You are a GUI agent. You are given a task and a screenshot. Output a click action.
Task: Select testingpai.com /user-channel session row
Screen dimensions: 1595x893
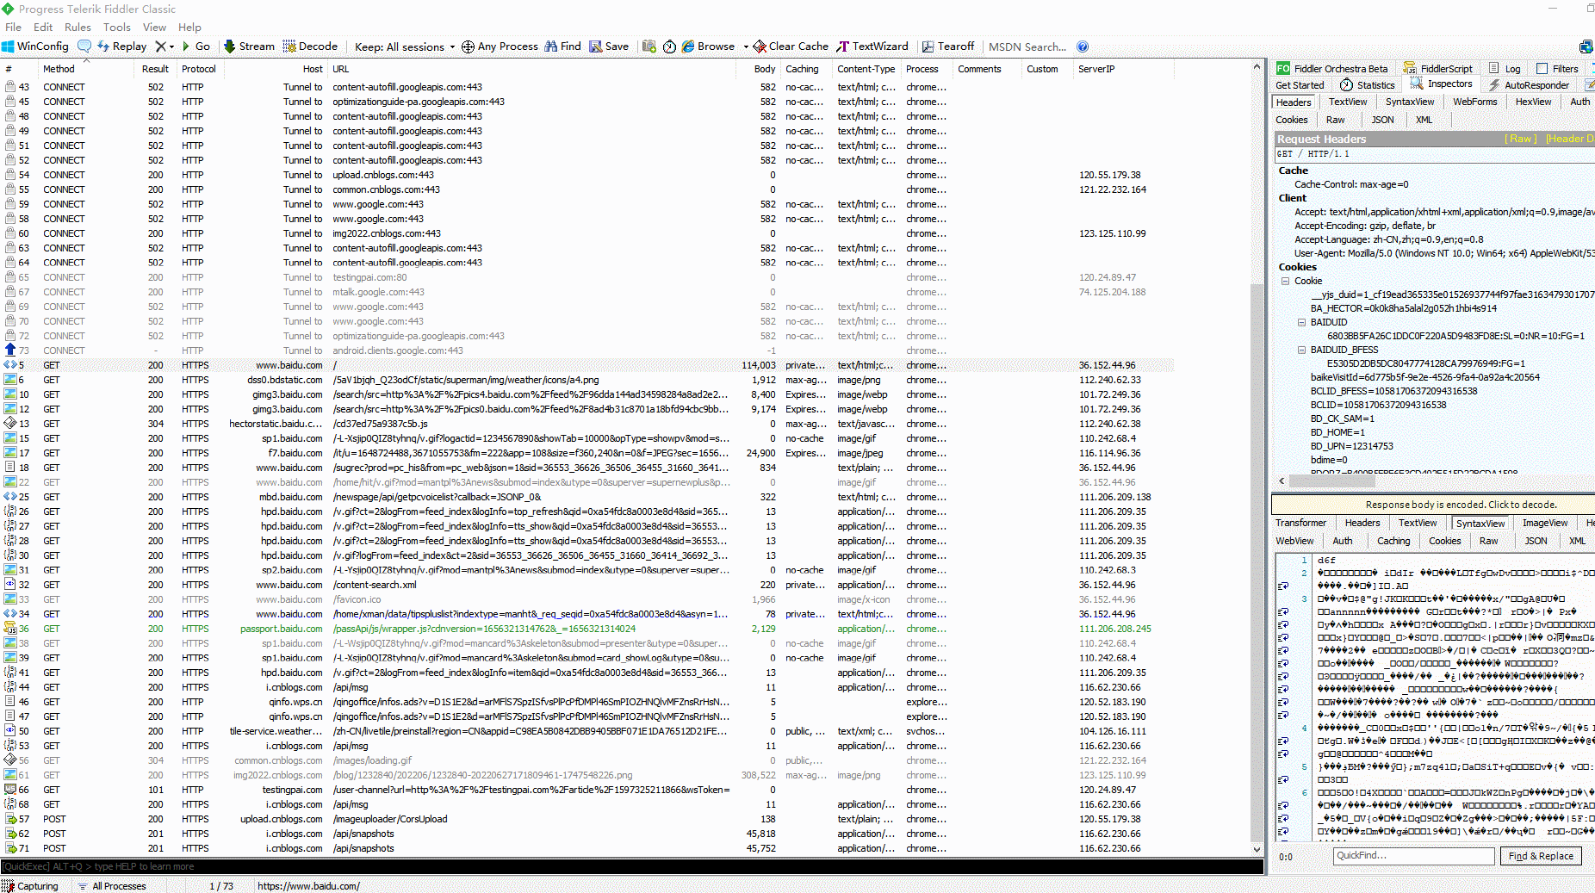(x=588, y=790)
